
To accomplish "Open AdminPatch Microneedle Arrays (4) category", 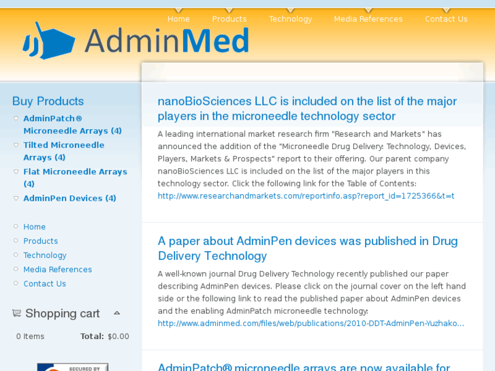I will click(73, 125).
